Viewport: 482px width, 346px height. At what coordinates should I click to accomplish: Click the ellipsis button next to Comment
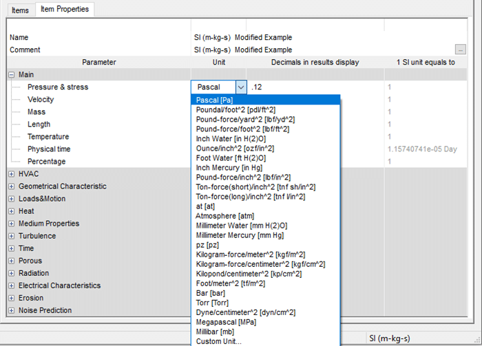point(460,50)
